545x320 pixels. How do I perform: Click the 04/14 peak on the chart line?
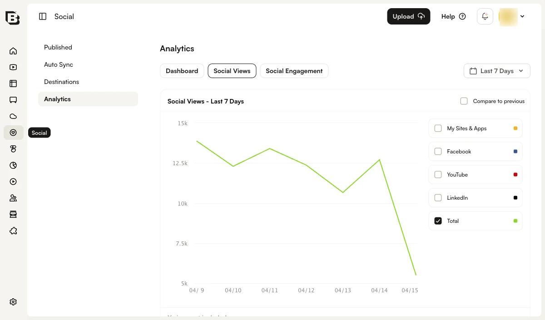tap(380, 160)
